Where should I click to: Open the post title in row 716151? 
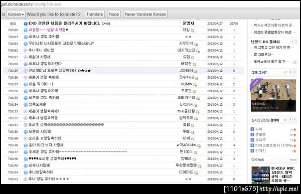click(x=66, y=125)
